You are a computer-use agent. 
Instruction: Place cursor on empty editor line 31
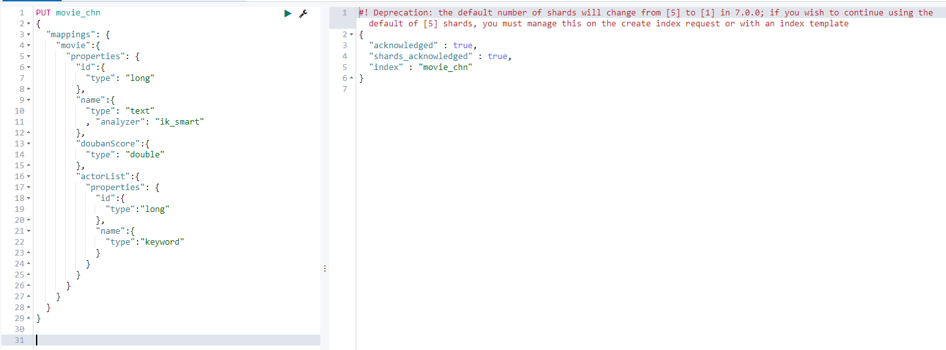pyautogui.click(x=177, y=340)
